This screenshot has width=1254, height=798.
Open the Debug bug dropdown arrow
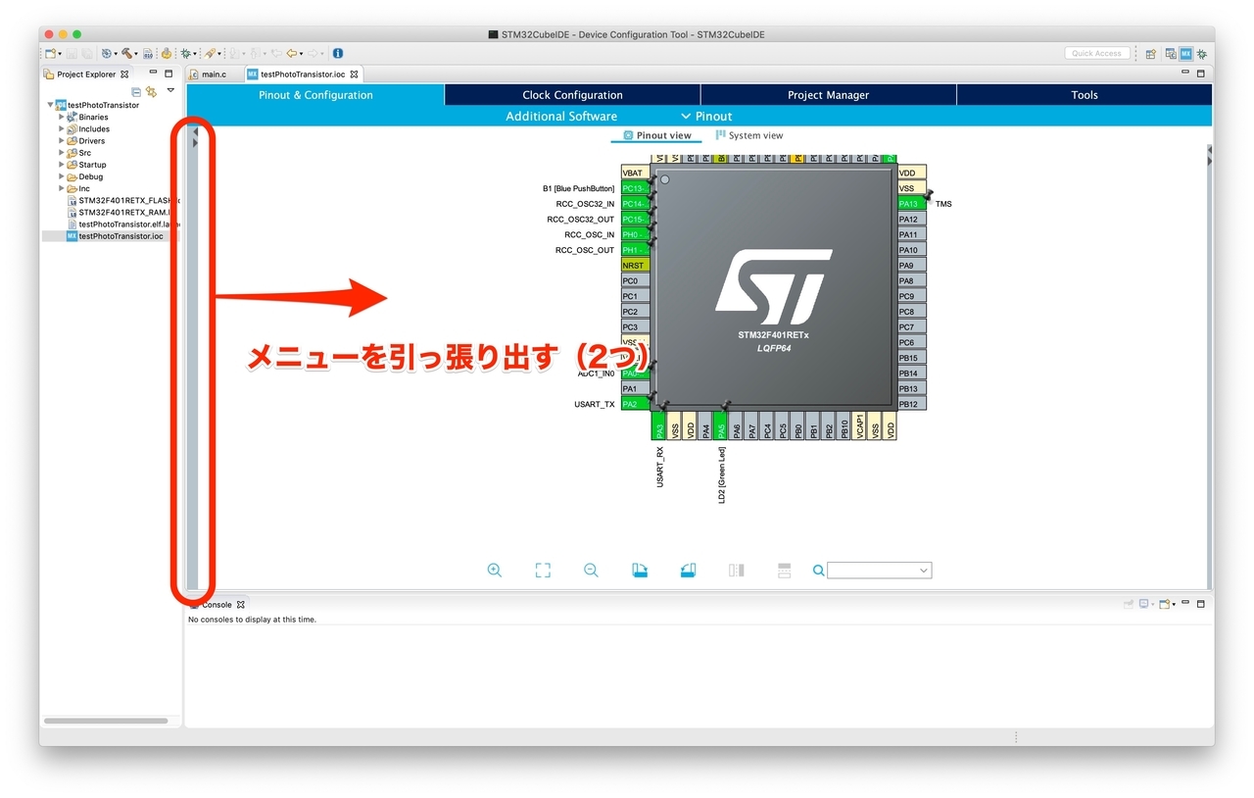click(194, 54)
